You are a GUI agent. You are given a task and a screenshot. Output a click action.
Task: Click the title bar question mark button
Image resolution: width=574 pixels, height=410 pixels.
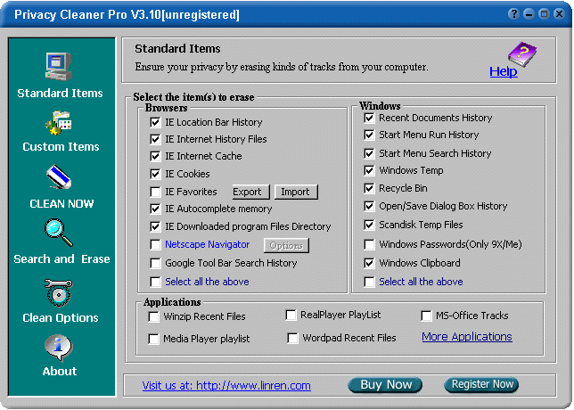tap(514, 14)
